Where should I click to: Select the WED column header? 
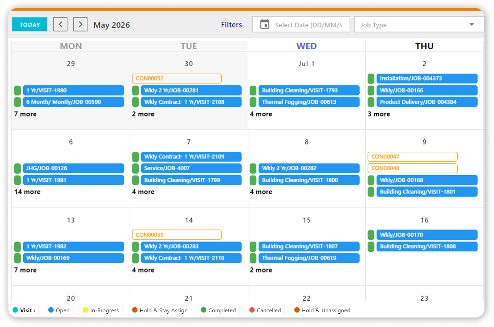pyautogui.click(x=307, y=46)
